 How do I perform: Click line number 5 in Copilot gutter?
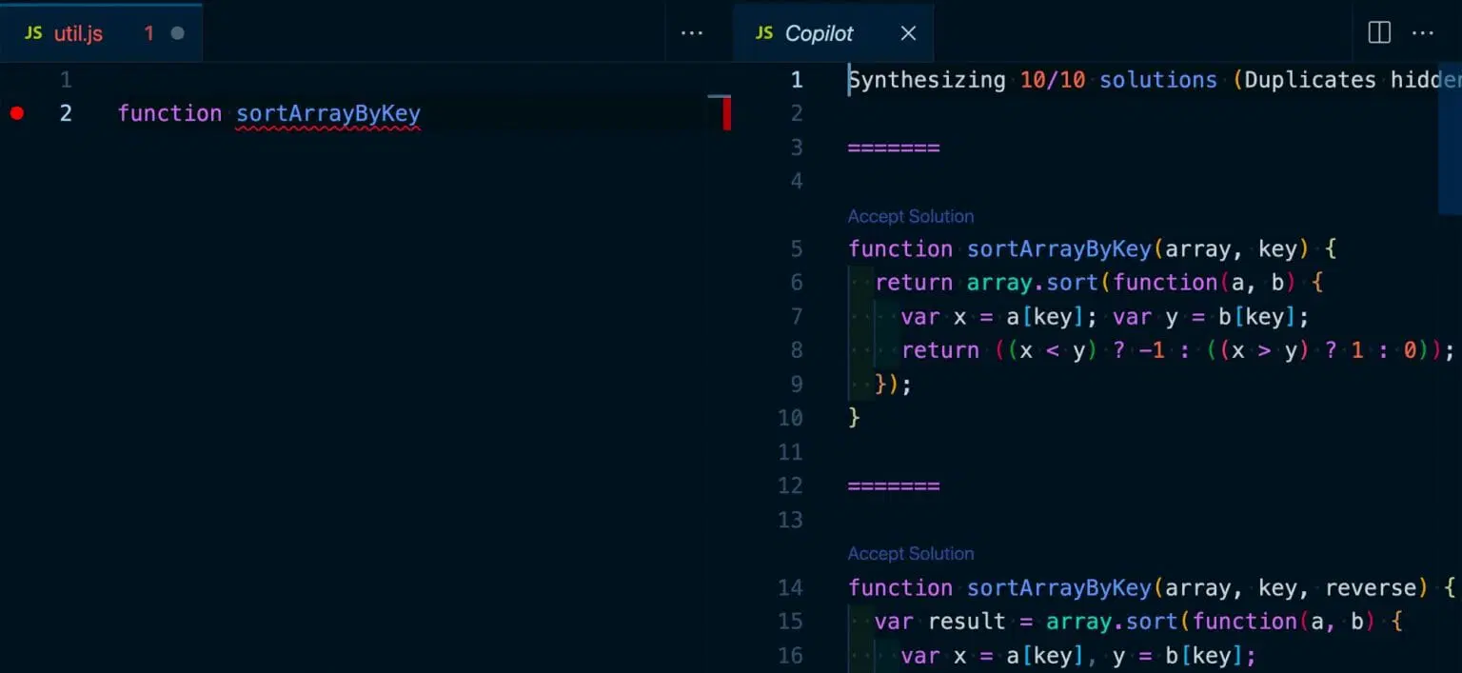[x=797, y=249]
